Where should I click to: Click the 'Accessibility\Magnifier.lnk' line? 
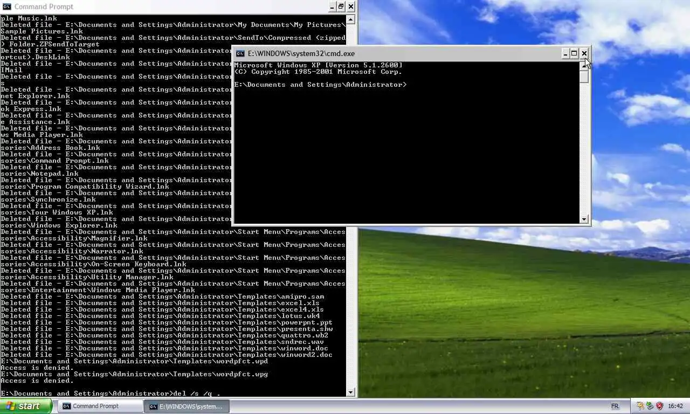pos(73,238)
